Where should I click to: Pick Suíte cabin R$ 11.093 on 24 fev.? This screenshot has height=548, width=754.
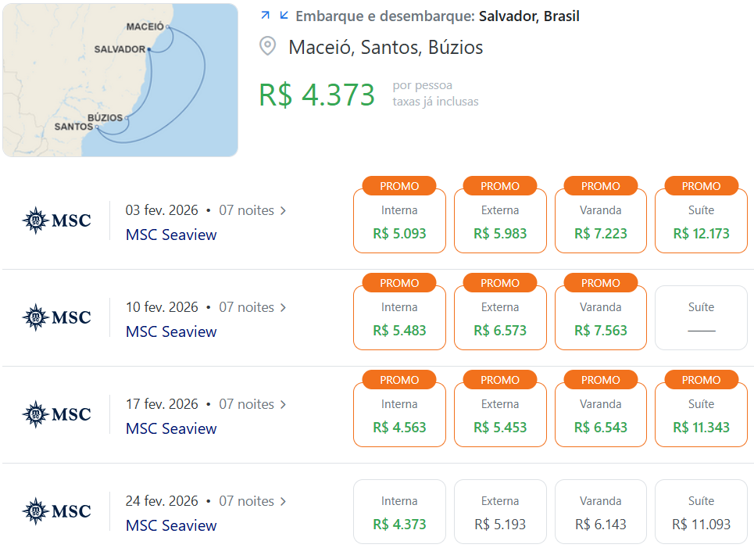click(701, 511)
